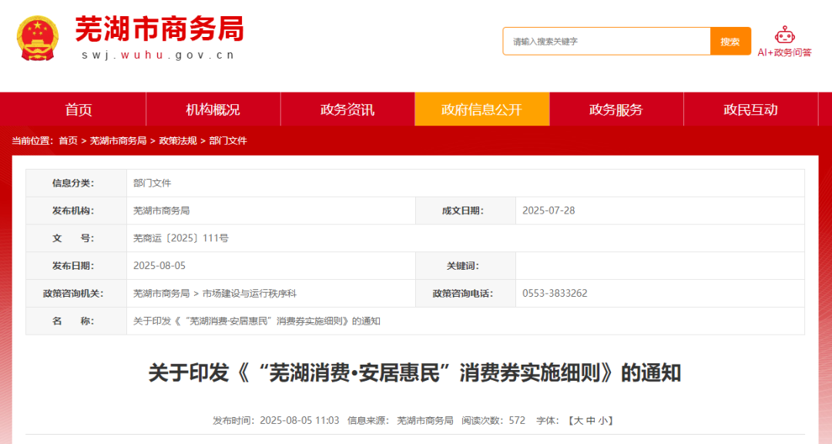Set font size to 中

[x=589, y=420]
